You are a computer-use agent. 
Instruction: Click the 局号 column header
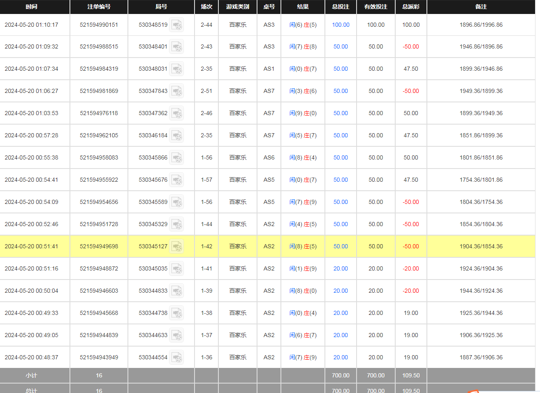161,7
